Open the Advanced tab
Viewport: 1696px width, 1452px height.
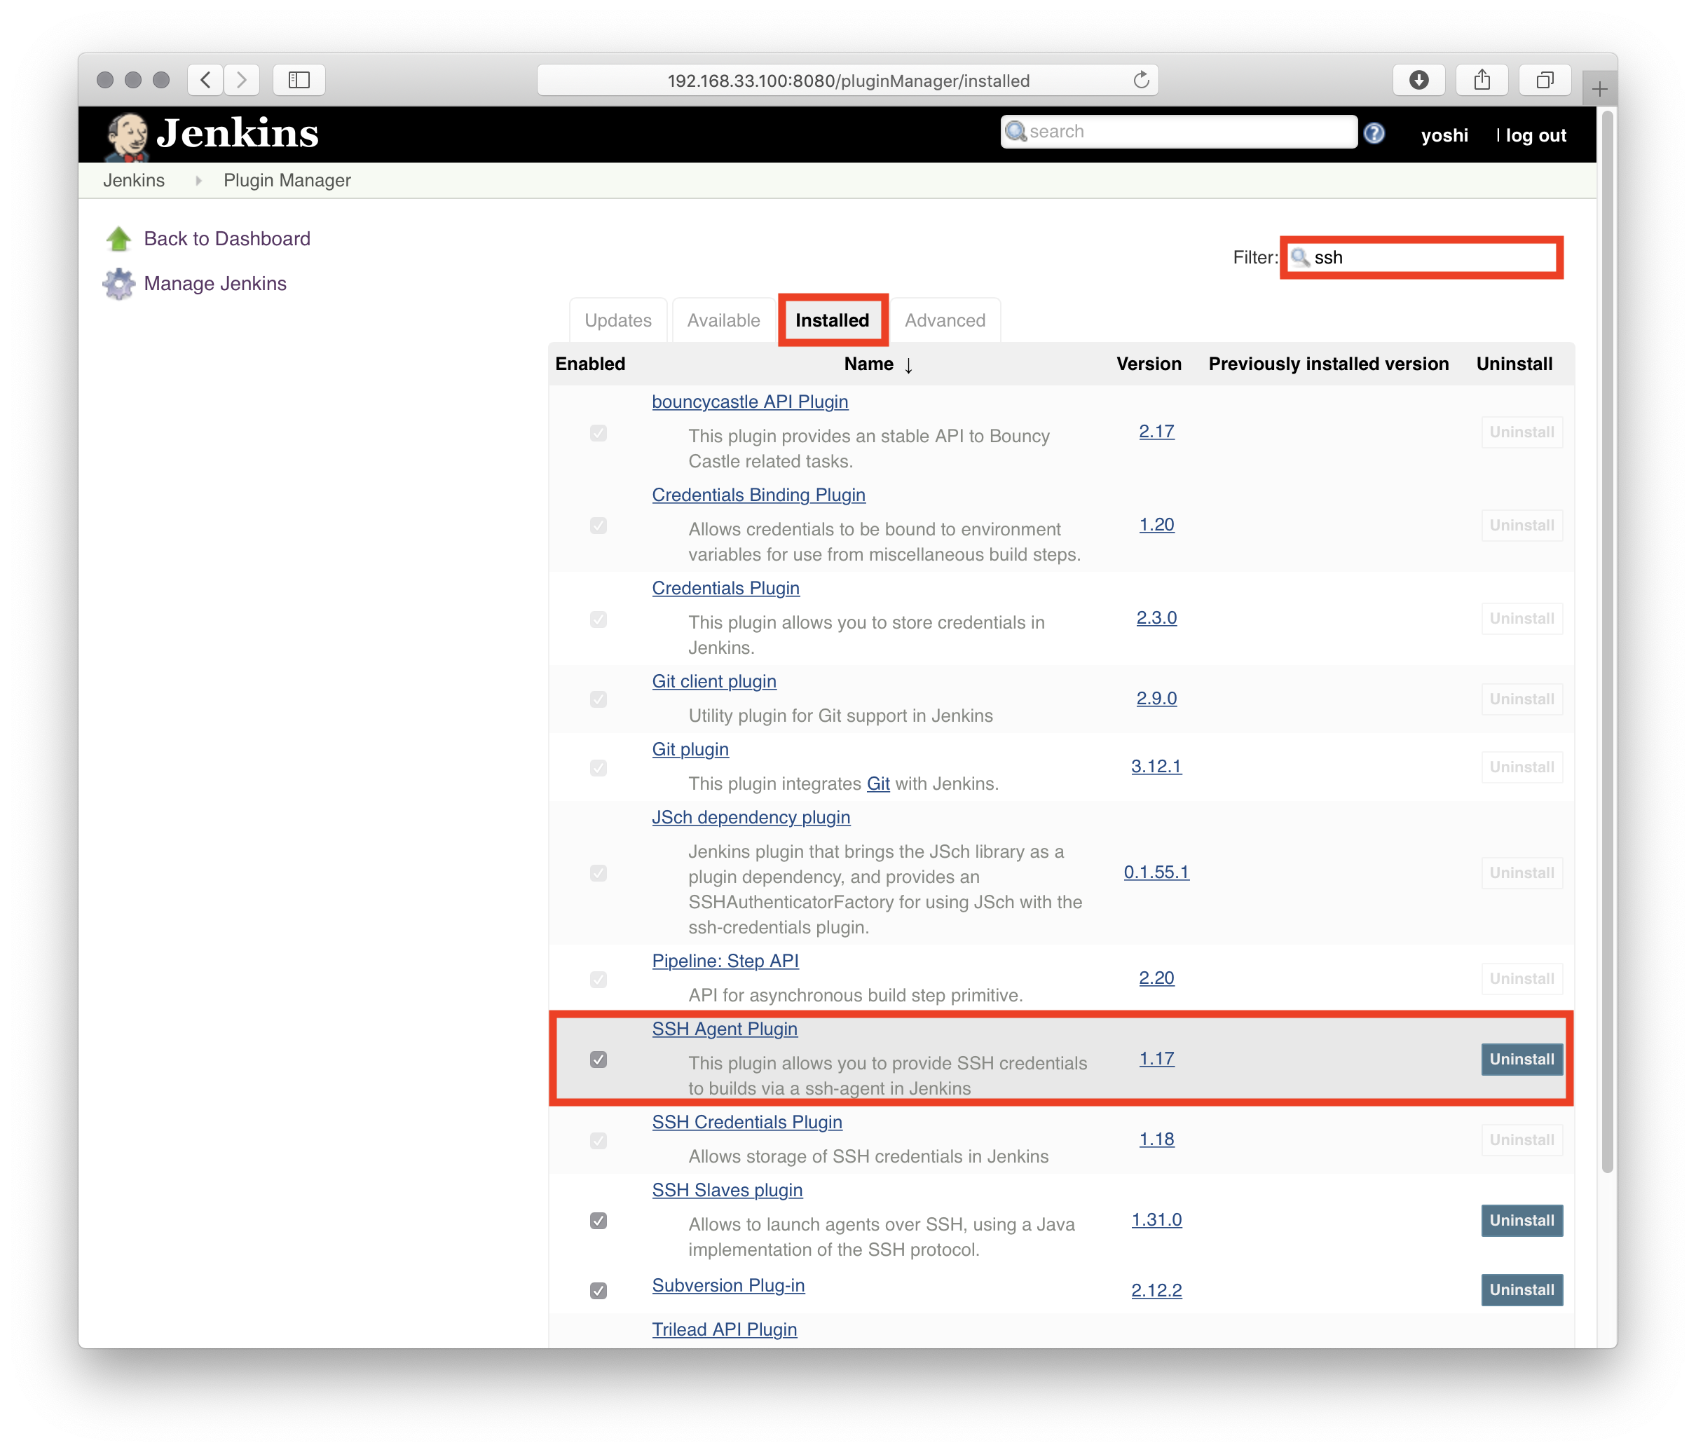pos(945,321)
